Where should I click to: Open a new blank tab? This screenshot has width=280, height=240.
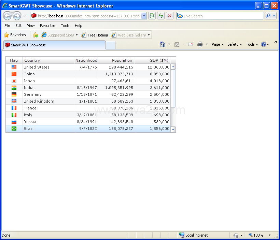click(x=110, y=45)
